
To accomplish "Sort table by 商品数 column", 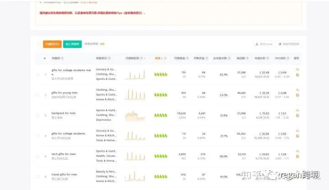I will [241, 58].
